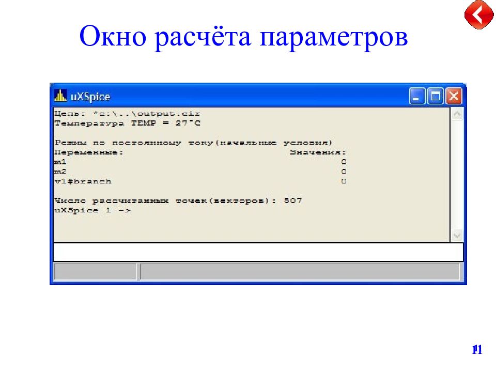Click the 'Значения:' column header
This screenshot has height=372, width=496.
[318, 152]
